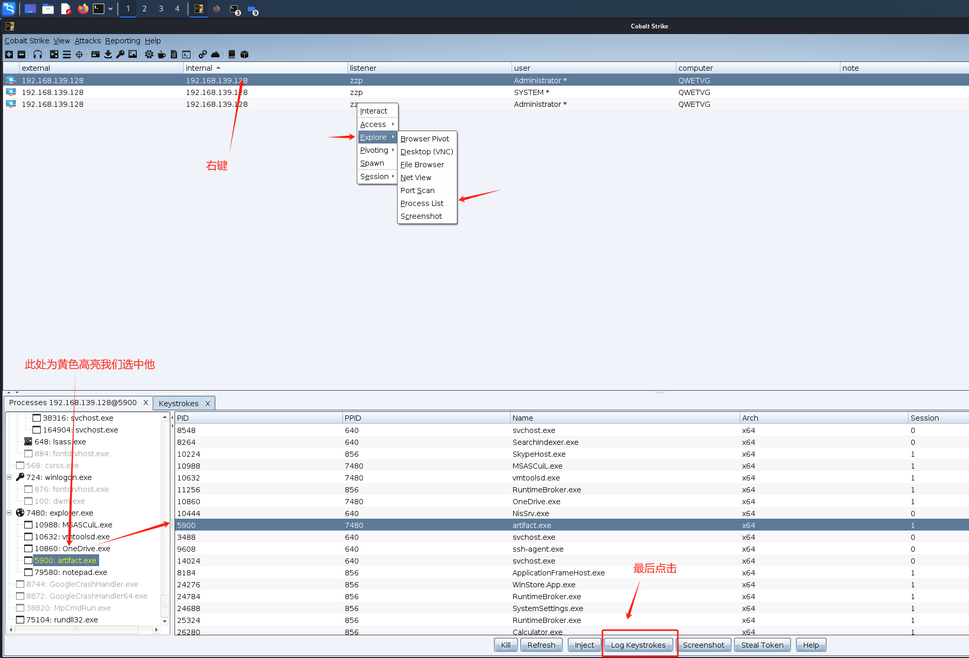The width and height of the screenshot is (969, 658).
Task: Click the disconnect minus icon in toolbar
Action: click(21, 54)
